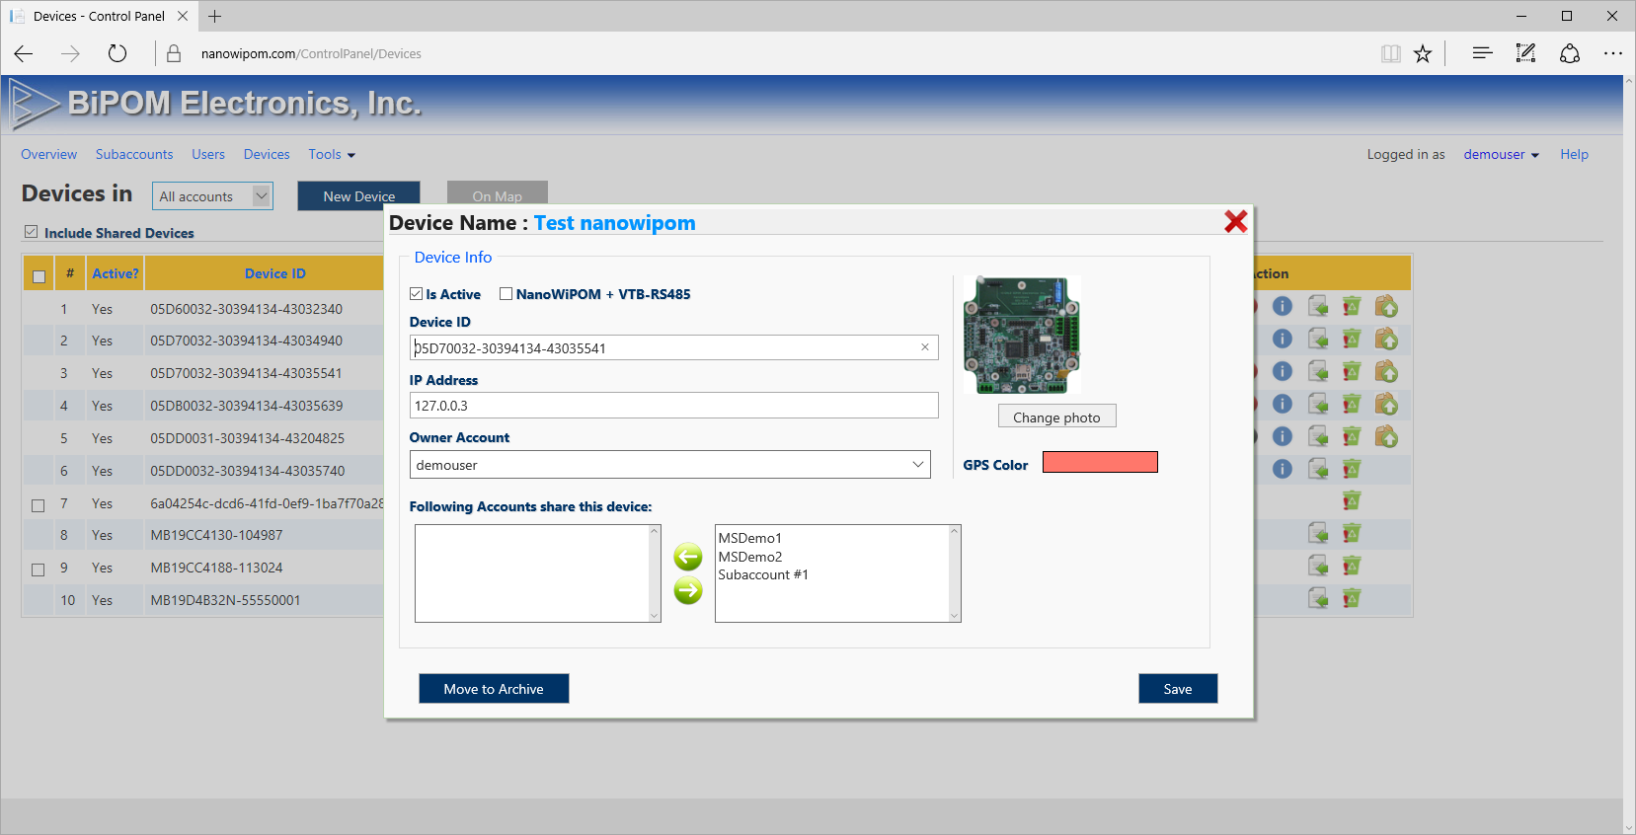Click the GPS Color red swatch
The width and height of the screenshot is (1636, 835).
point(1100,462)
